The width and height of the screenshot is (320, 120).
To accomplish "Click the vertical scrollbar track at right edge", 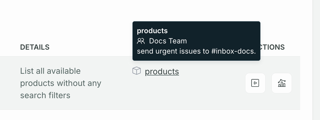I will (x=316, y=60).
